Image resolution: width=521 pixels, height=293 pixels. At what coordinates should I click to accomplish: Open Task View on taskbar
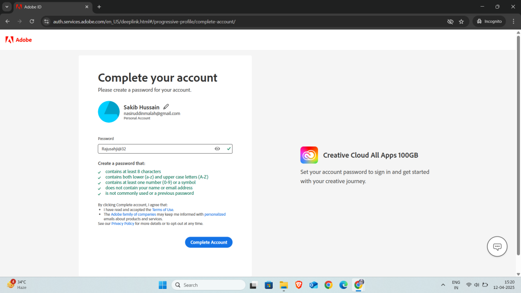click(253, 285)
